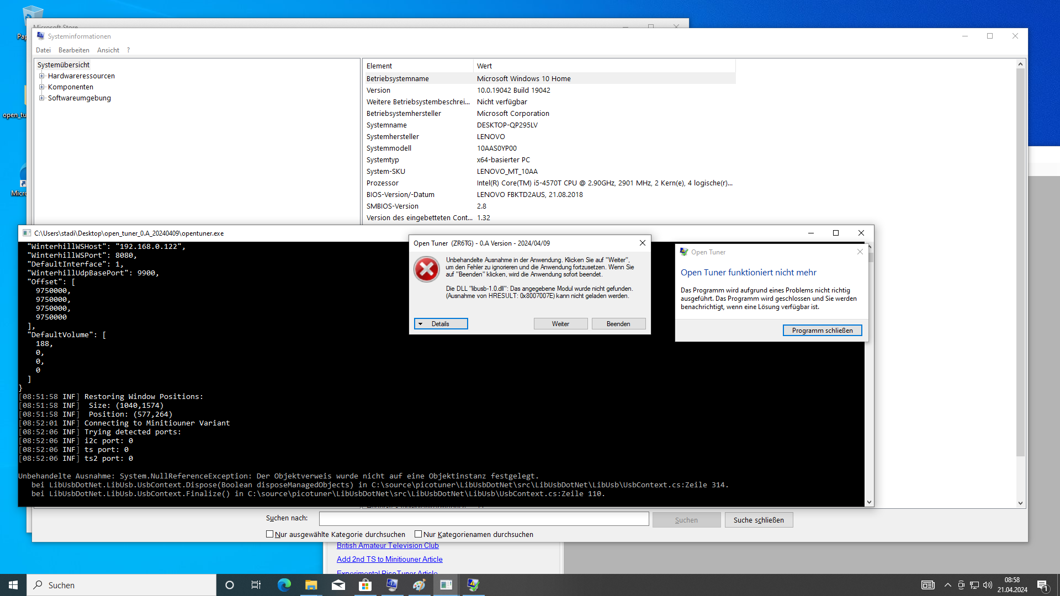Switch to Systeminformationen taskbar icon
This screenshot has height=596, width=1060.
[x=392, y=585]
